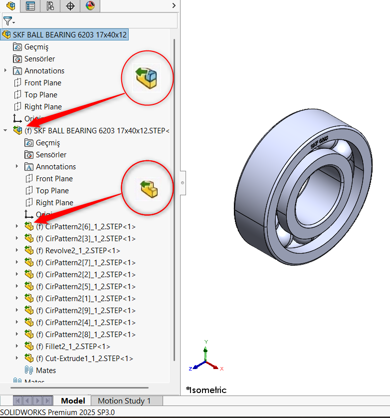This screenshot has height=418, width=390.
Task: Click Fillet2_1_2.STEP part icon
Action: (29, 346)
